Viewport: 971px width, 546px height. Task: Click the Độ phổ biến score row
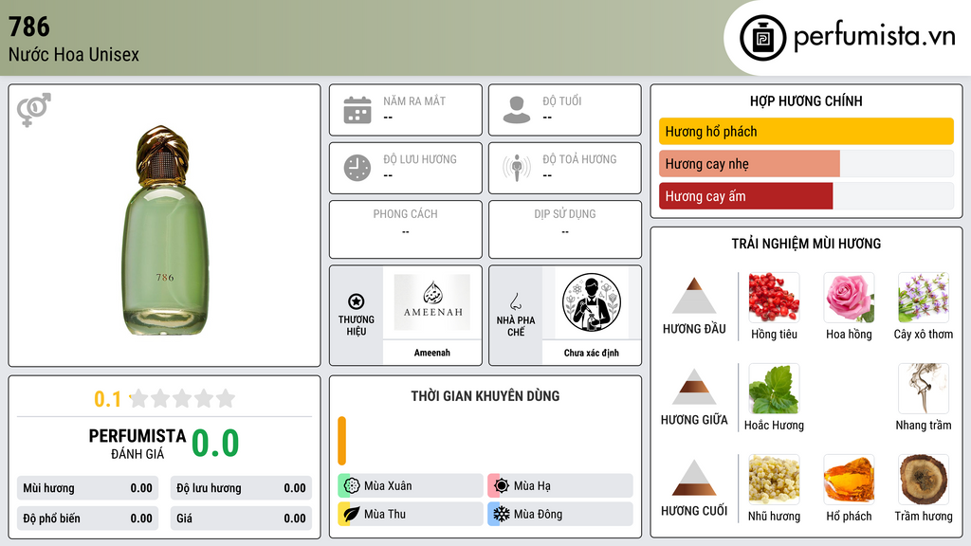point(88,519)
